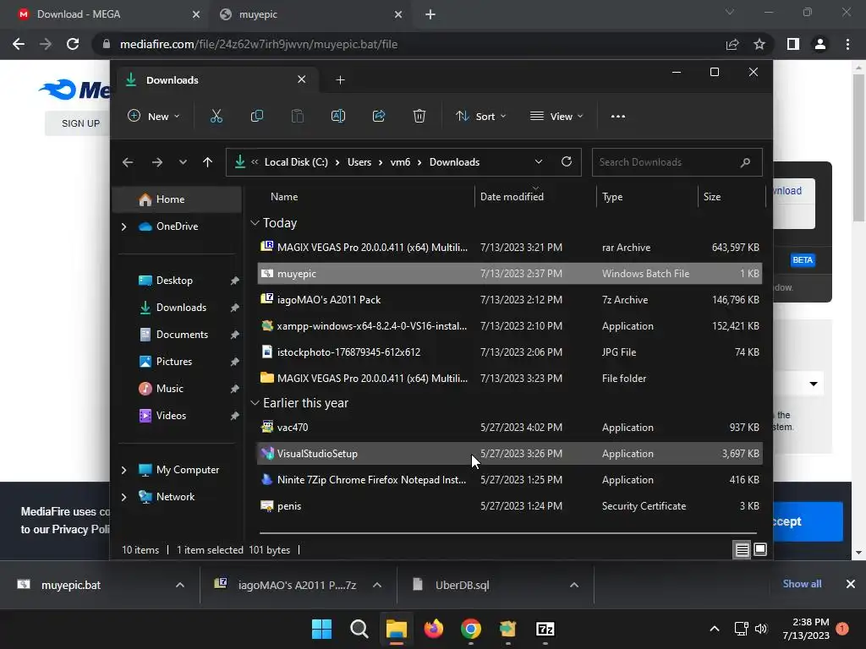Open Chrome profile icon
Viewport: 866px width, 649px height.
click(x=820, y=44)
